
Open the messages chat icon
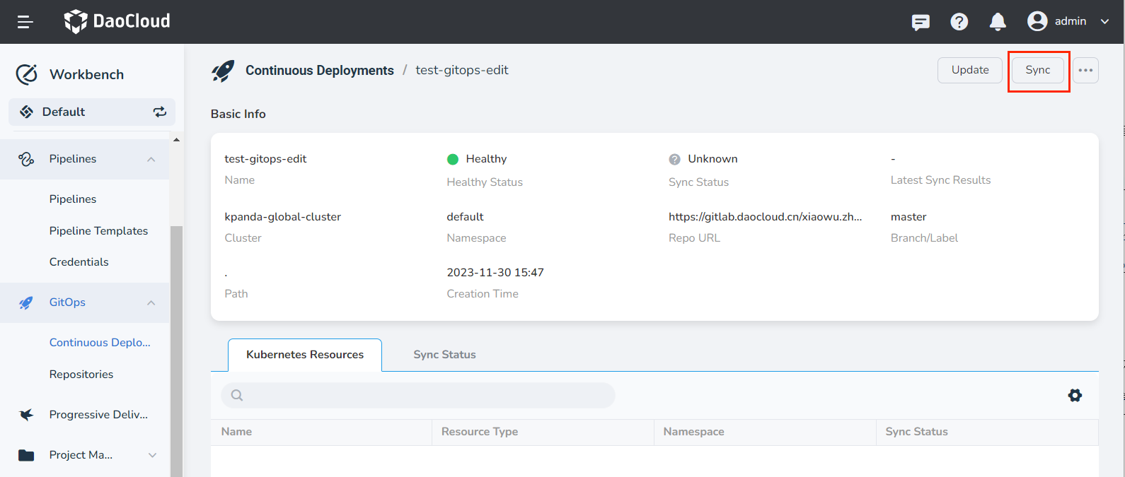point(921,22)
